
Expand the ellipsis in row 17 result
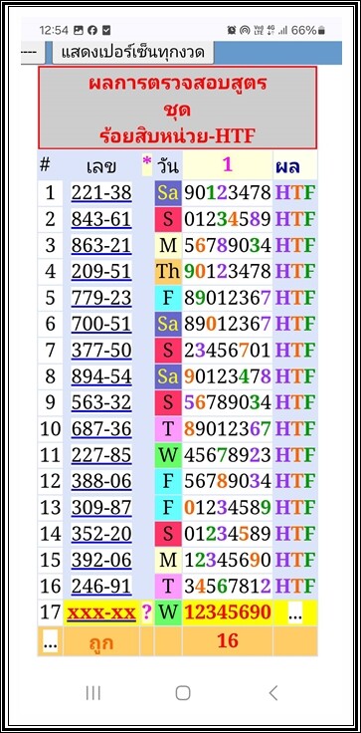295,613
